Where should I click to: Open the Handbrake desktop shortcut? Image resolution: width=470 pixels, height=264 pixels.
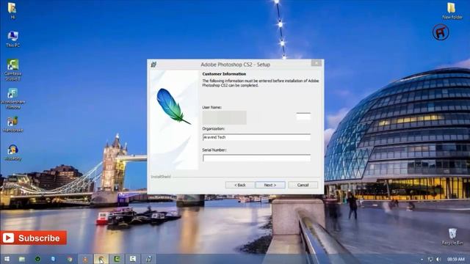pos(12,124)
